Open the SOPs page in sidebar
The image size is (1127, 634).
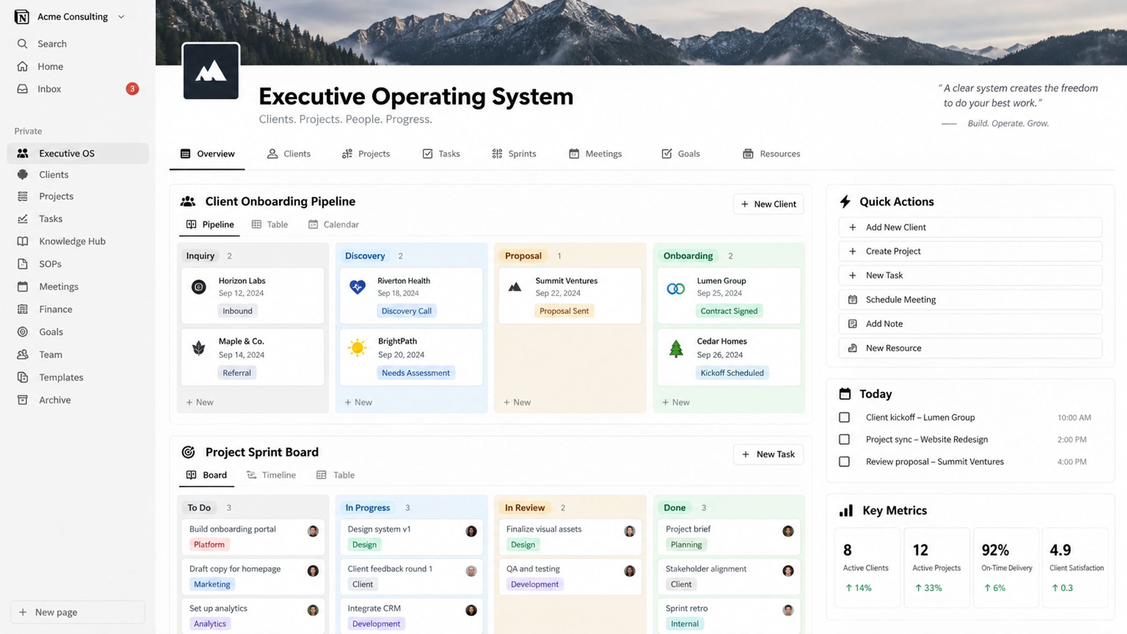(77, 264)
